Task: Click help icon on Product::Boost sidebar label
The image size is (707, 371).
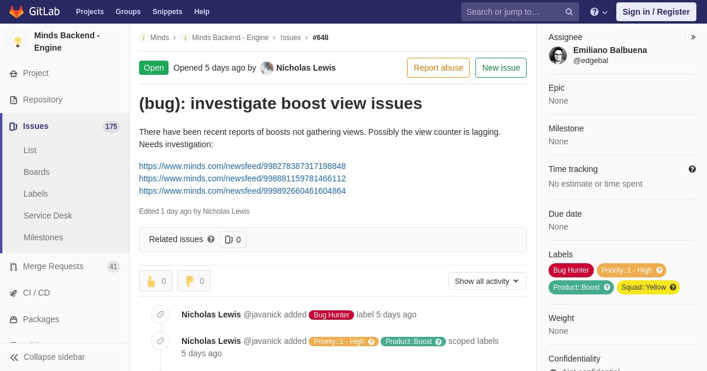Action: click(x=607, y=287)
